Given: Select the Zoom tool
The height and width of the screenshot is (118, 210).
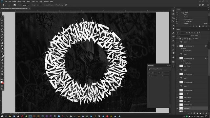Looking at the screenshot, I should 2,74.
